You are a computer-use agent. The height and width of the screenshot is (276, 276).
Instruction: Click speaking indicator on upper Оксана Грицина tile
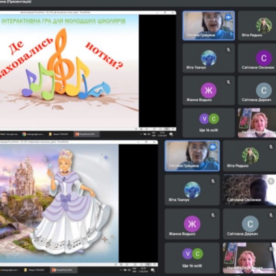tap(228, 17)
